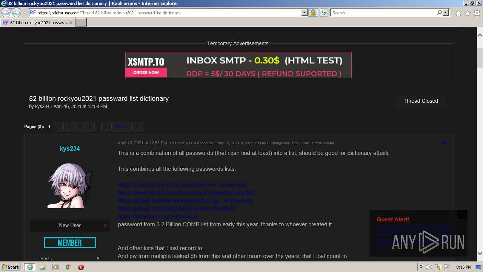Image resolution: width=483 pixels, height=272 pixels.
Task: Open the jump-to-page dropdown arrow
Action: coord(137,127)
